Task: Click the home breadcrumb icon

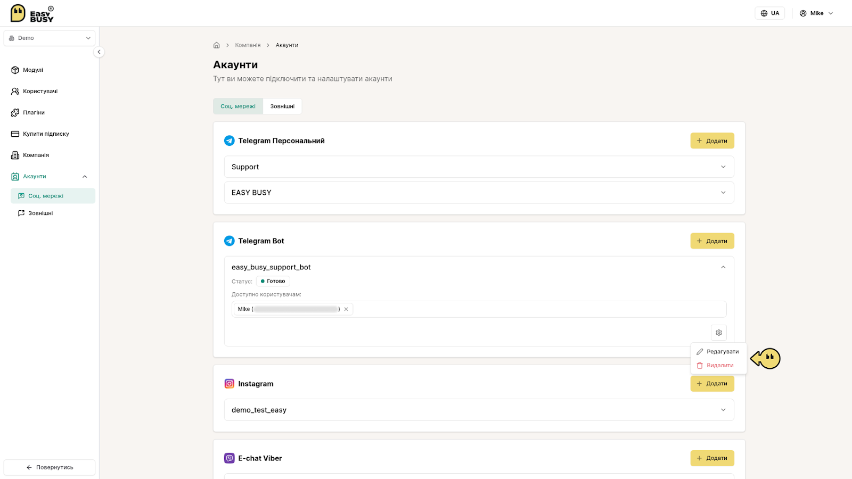Action: coord(217,45)
